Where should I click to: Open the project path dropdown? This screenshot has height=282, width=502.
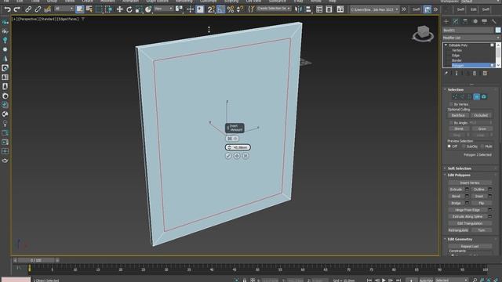click(x=374, y=9)
